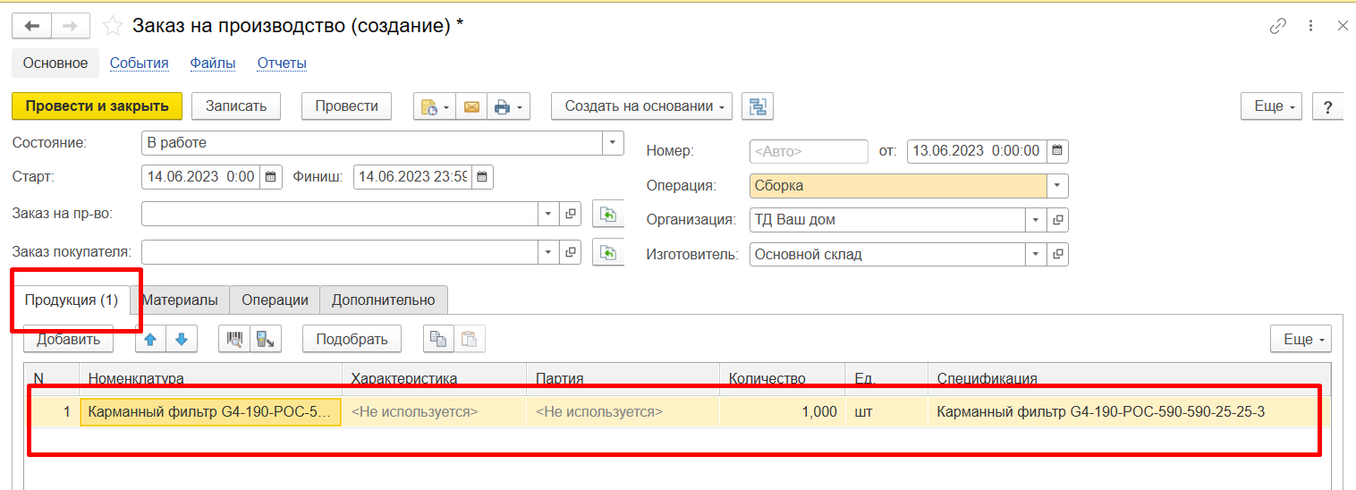Select the quantity cell 1,000
Image resolution: width=1356 pixels, height=490 pixels.
pyautogui.click(x=782, y=412)
